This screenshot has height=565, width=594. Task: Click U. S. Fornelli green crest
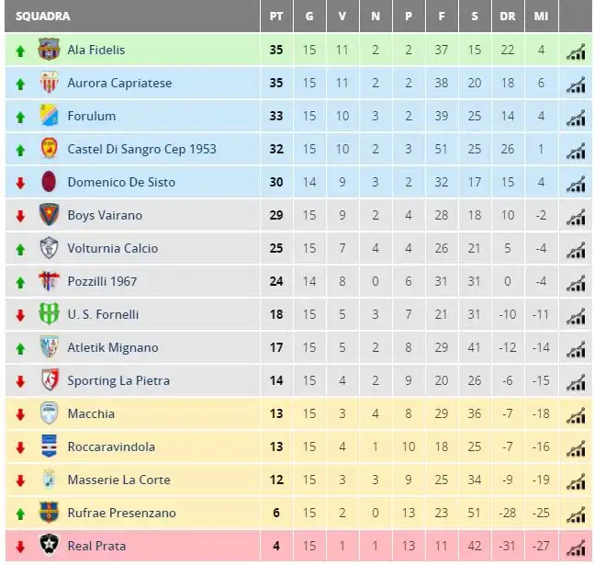tap(50, 313)
